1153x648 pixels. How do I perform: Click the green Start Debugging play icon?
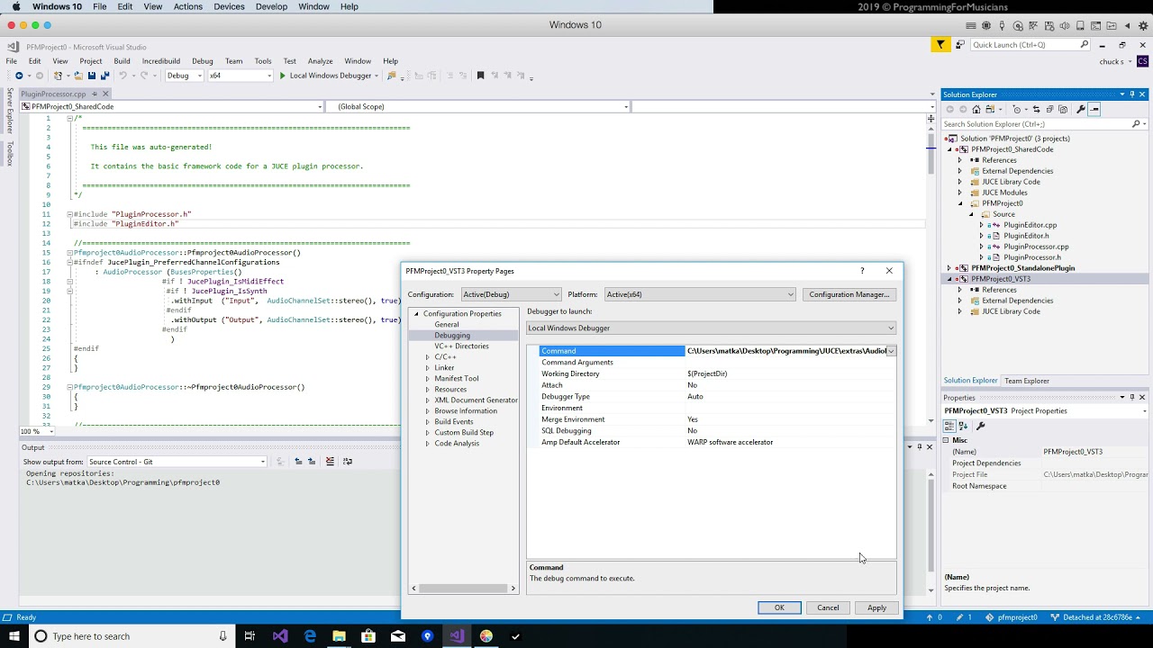point(282,76)
